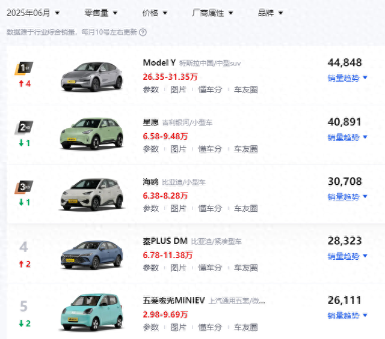Click the price 6.58-9.48万

tap(165, 136)
